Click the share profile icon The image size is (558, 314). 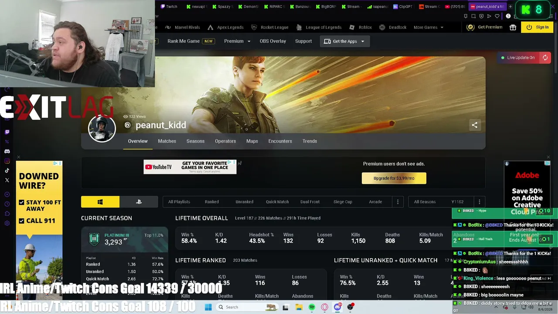474,125
